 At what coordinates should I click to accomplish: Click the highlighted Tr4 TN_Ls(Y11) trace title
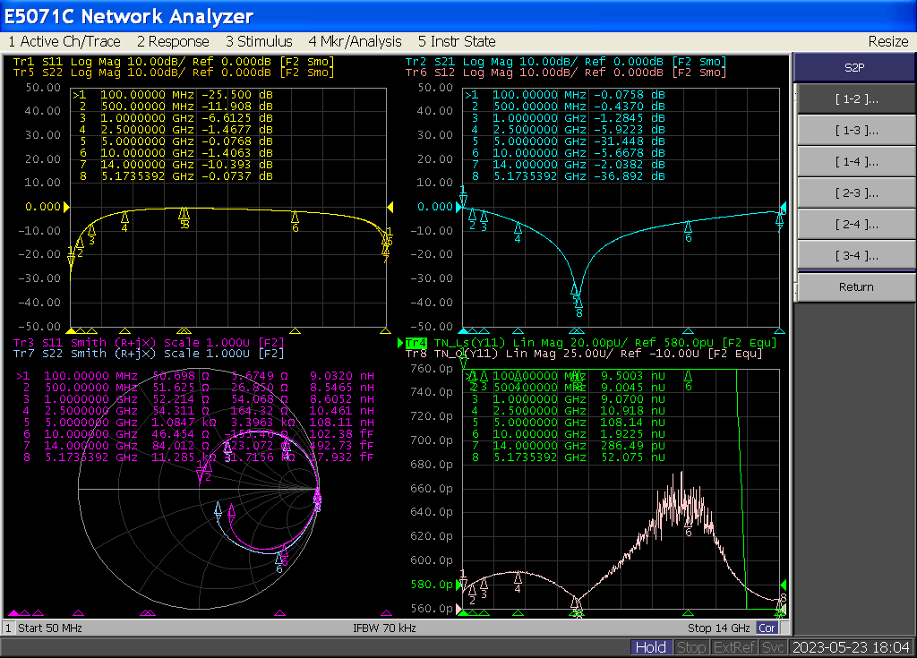(591, 343)
